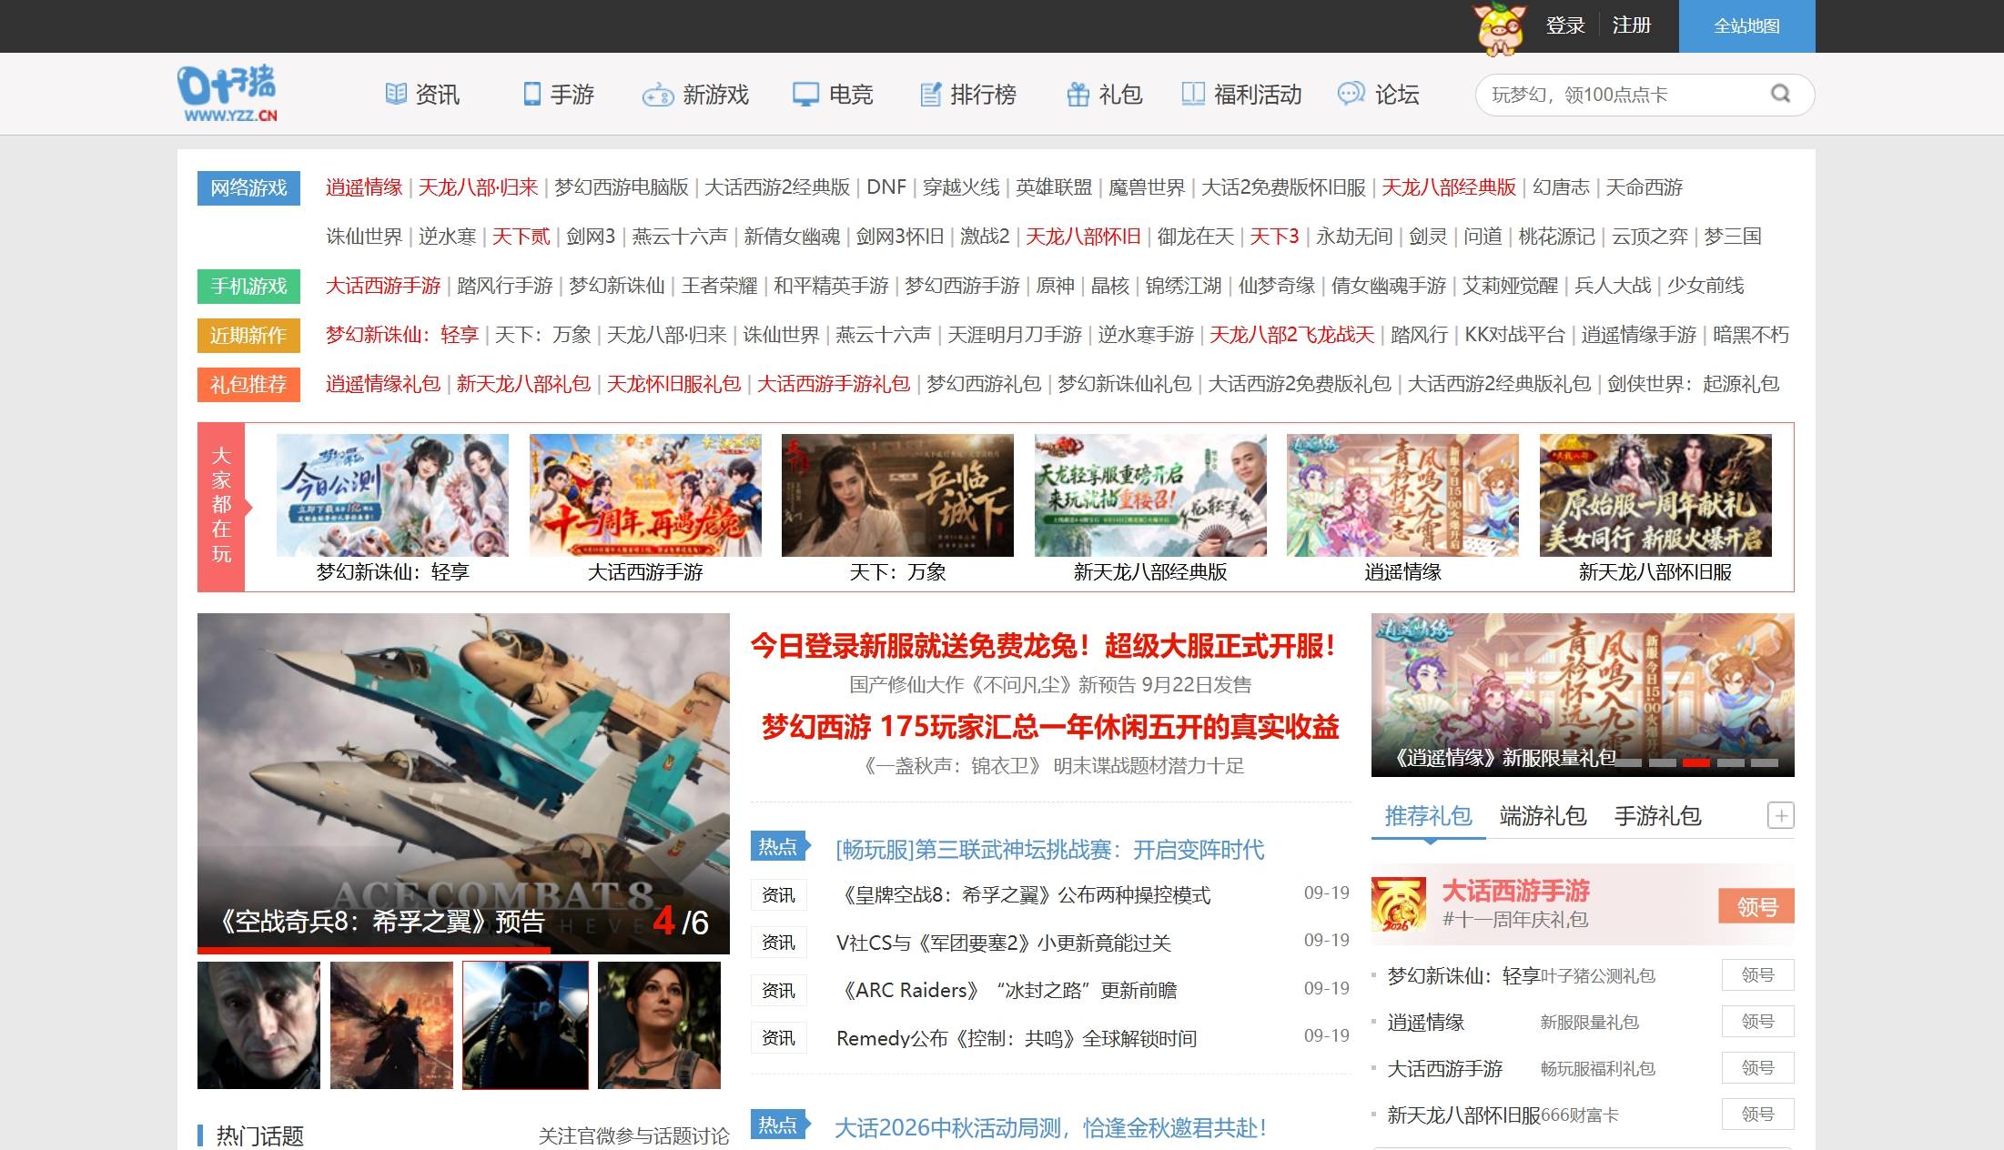Open the 手游 navigation menu
Screen dimensions: 2004x1150
coord(559,95)
